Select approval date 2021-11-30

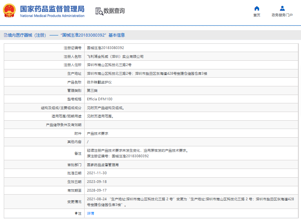[x=97, y=173]
